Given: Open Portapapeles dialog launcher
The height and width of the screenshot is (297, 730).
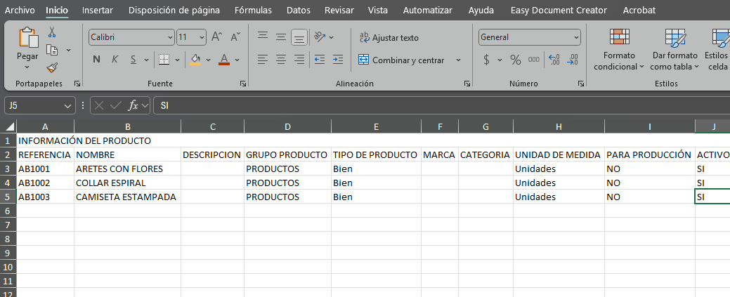Looking at the screenshot, I should pyautogui.click(x=77, y=84).
